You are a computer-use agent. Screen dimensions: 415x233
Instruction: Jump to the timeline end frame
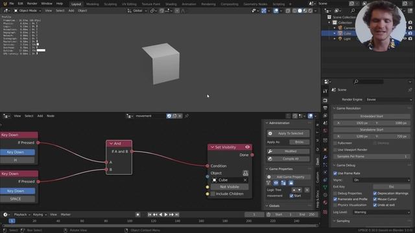(x=177, y=214)
